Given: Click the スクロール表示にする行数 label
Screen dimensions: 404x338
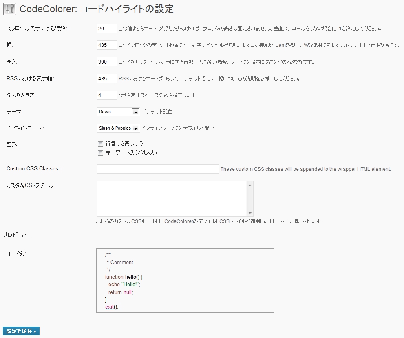Looking at the screenshot, I should tap(37, 29).
